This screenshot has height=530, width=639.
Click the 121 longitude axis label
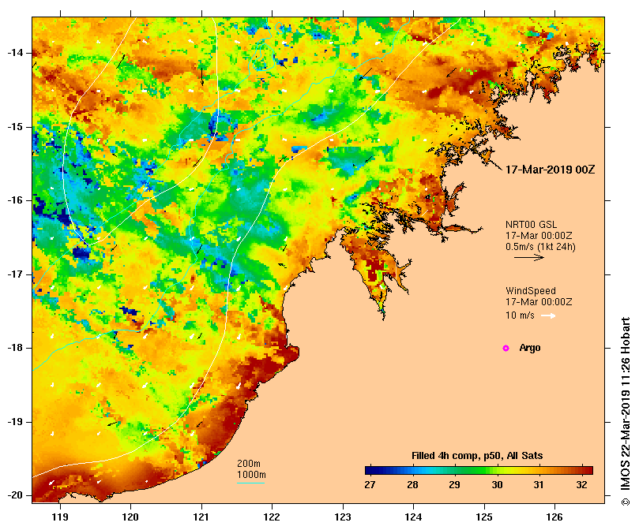(x=201, y=517)
